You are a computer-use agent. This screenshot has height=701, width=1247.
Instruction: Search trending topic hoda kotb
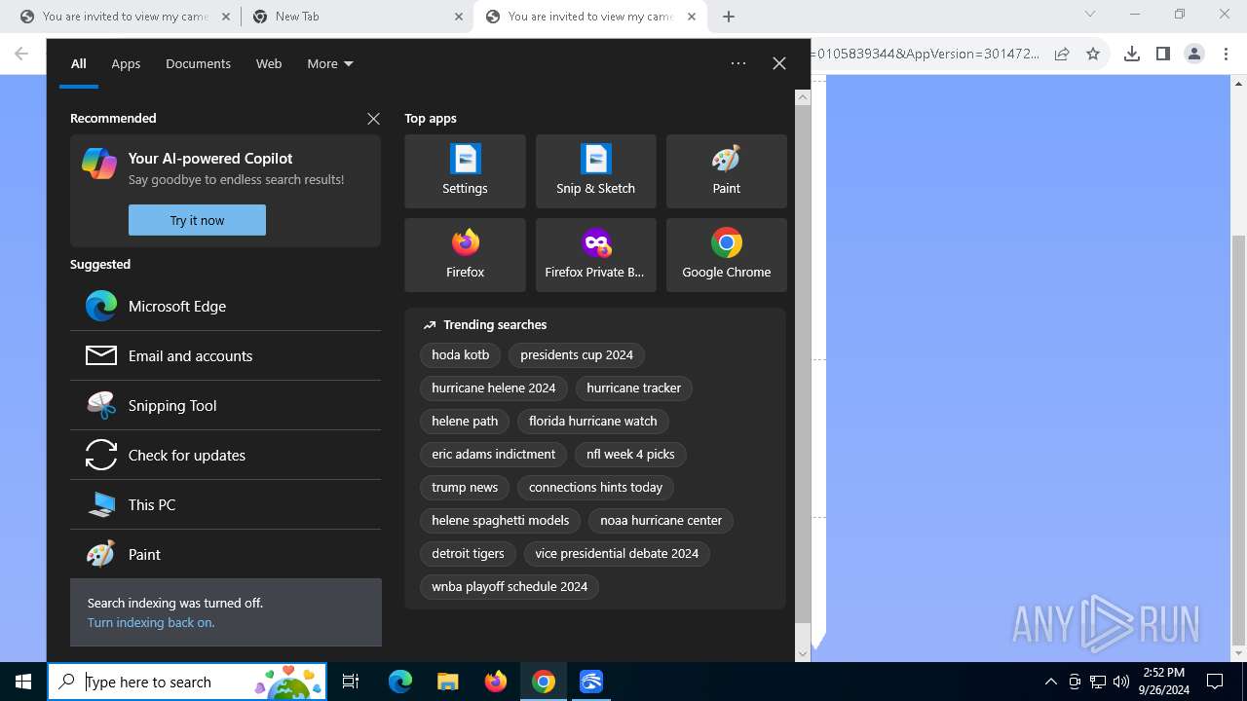pyautogui.click(x=461, y=354)
